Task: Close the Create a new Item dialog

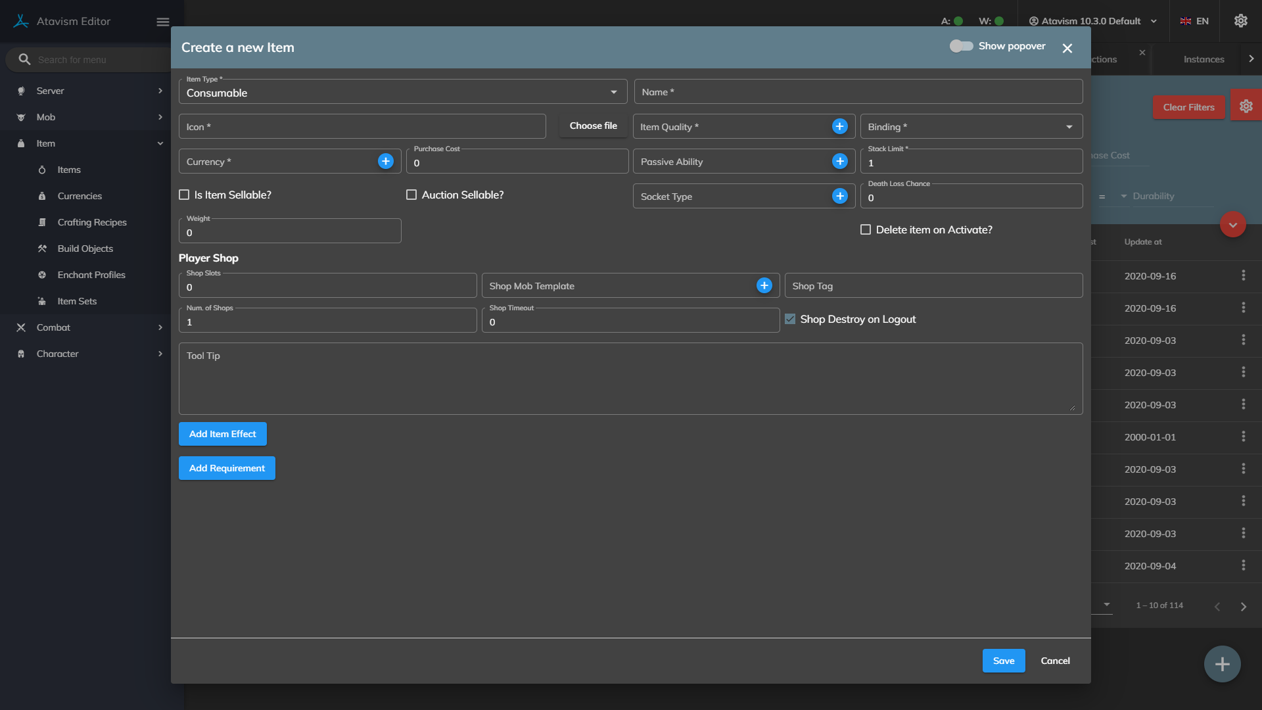Action: [1067, 48]
